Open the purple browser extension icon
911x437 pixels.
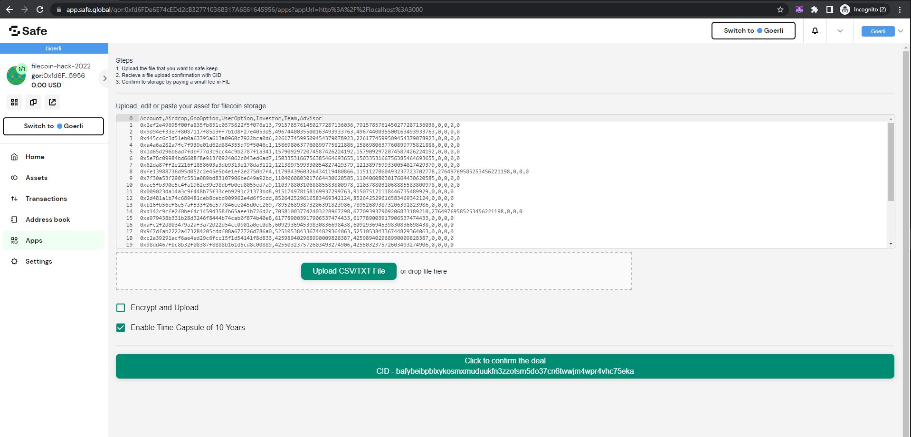point(799,9)
